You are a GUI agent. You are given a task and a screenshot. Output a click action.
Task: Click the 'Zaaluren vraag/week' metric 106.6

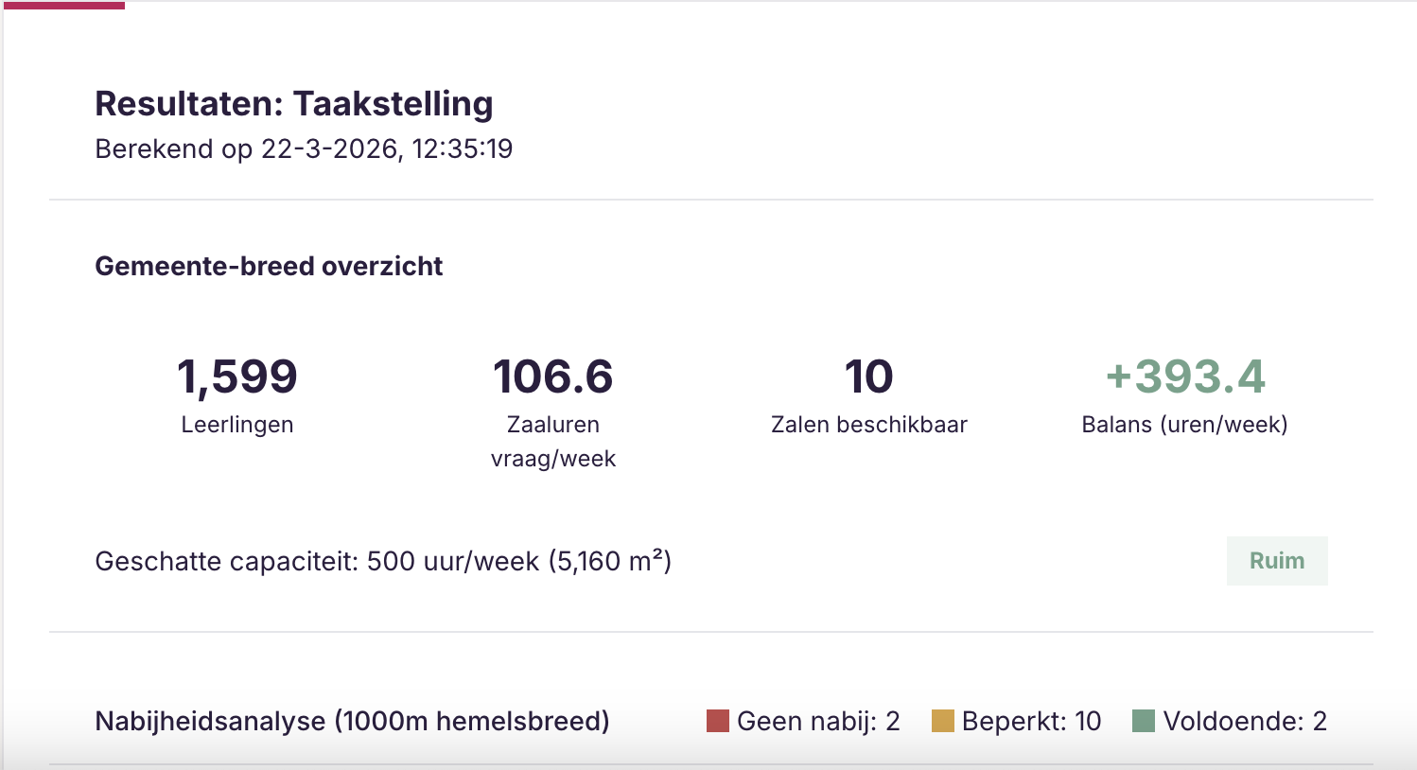[x=553, y=376]
